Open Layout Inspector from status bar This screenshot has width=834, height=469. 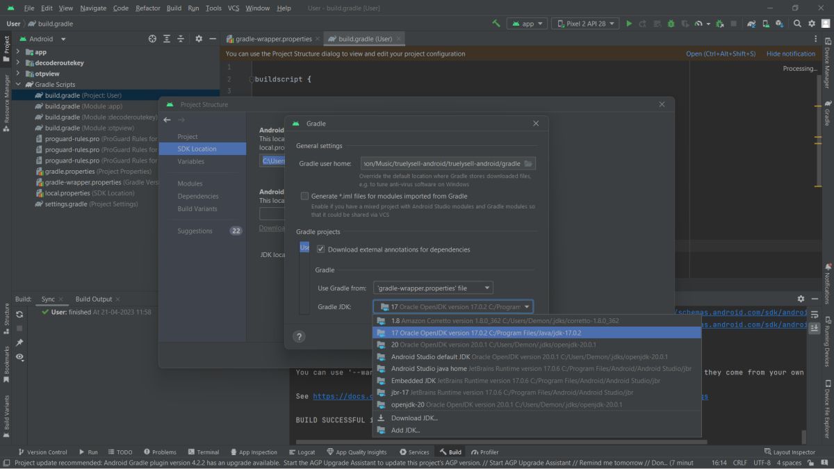[x=789, y=452]
